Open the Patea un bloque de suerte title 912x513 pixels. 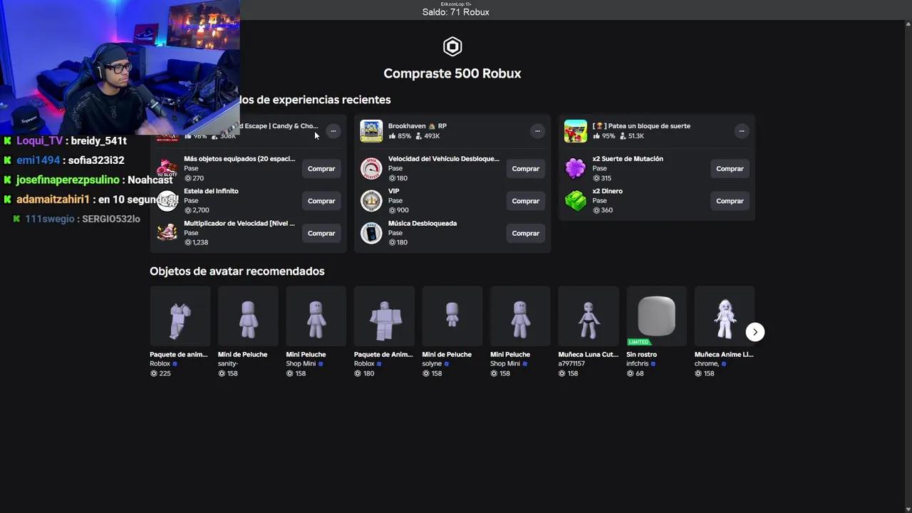(641, 126)
